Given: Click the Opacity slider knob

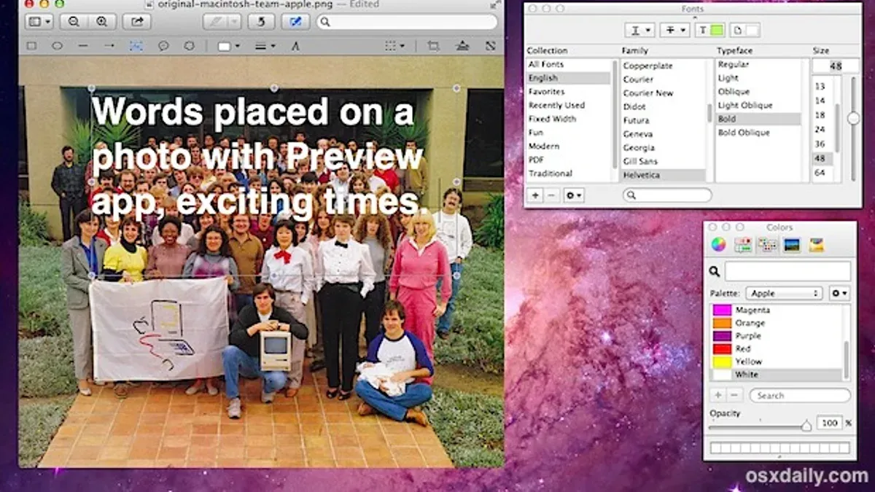Looking at the screenshot, I should [806, 426].
